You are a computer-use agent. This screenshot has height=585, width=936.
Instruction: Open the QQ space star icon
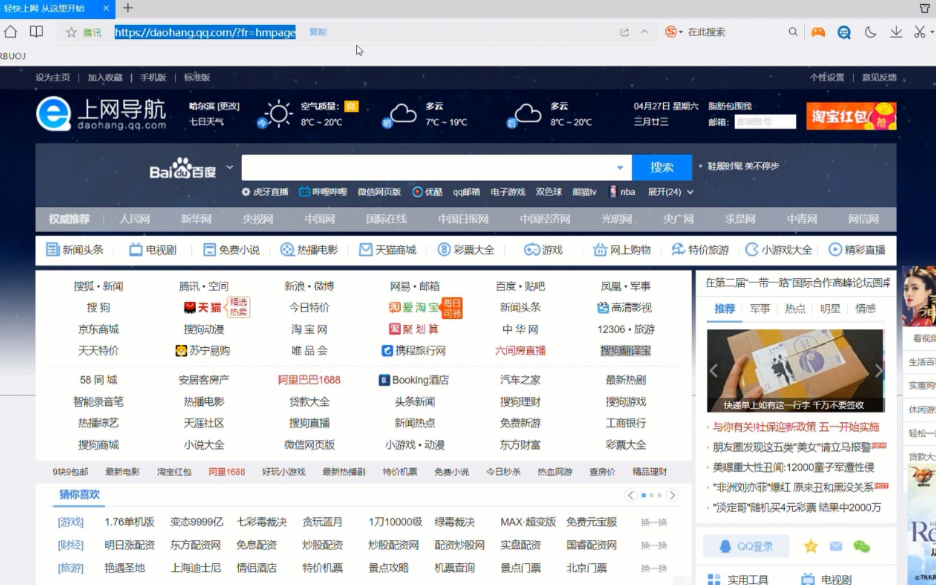click(x=810, y=546)
